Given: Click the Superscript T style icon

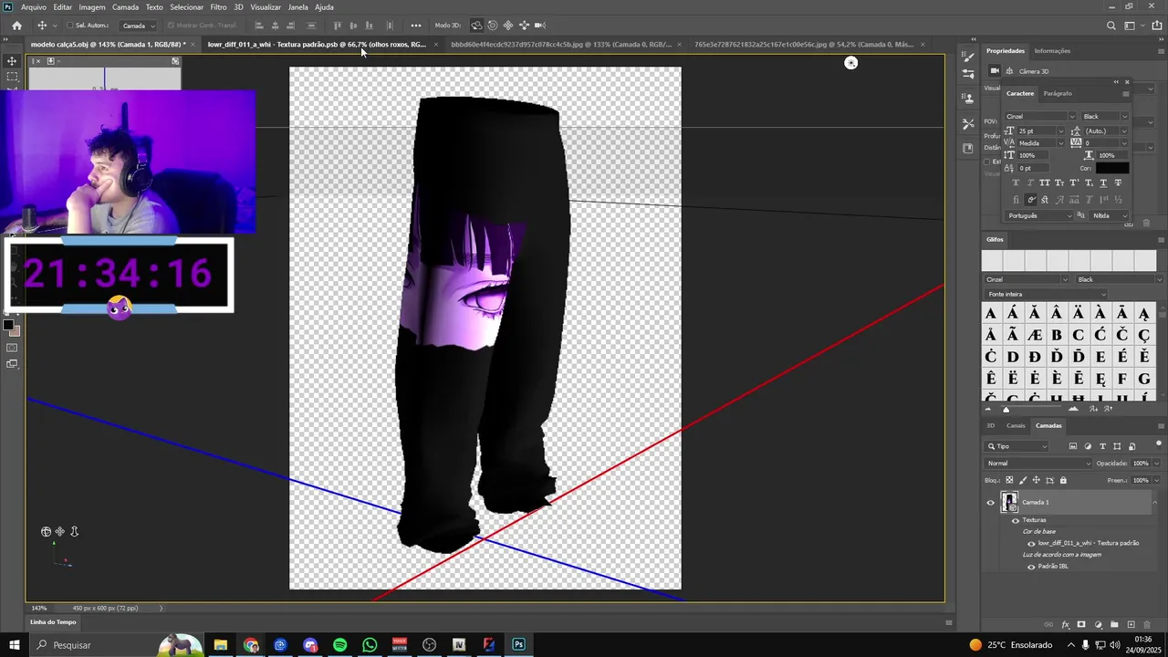Looking at the screenshot, I should pos(1074,182).
